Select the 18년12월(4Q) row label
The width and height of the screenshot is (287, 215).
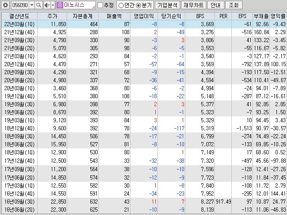coord(19,128)
